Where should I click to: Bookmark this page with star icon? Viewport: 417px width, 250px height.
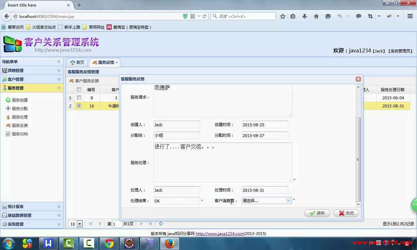[283, 16]
